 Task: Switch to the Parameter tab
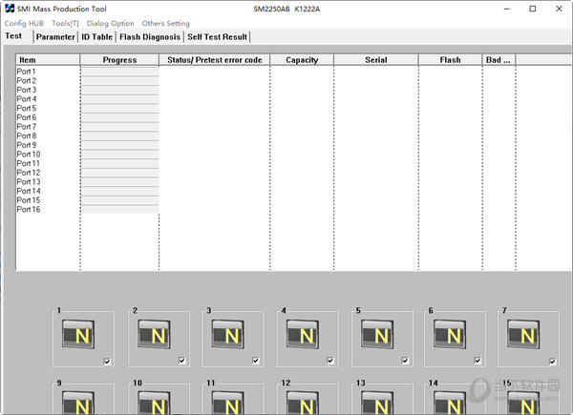point(55,37)
